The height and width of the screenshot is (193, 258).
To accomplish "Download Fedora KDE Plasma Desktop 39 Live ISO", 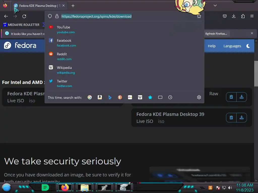I will [242, 118].
